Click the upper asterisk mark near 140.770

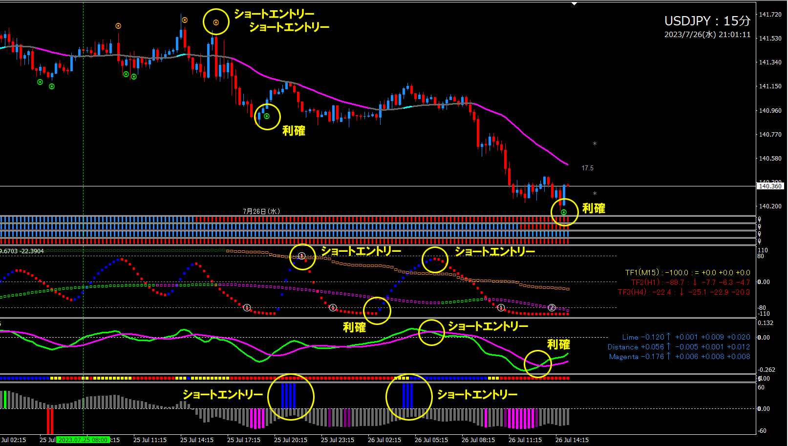click(x=595, y=144)
